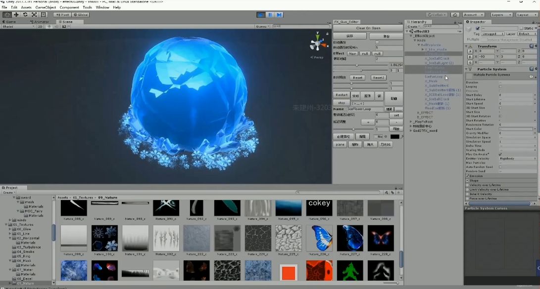Enable the Looping checkbox in Particle System
The image size is (540, 289).
pyautogui.click(x=500, y=87)
